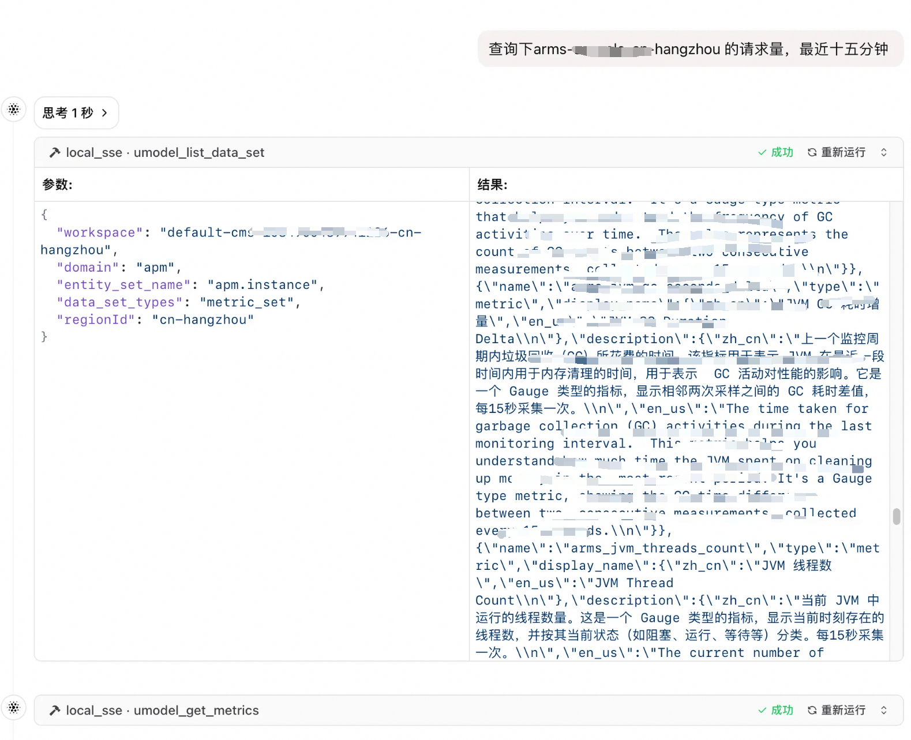The height and width of the screenshot is (740, 911).
Task: Expand the 思考 1 秒 thinking chevron
Action: pyautogui.click(x=104, y=113)
